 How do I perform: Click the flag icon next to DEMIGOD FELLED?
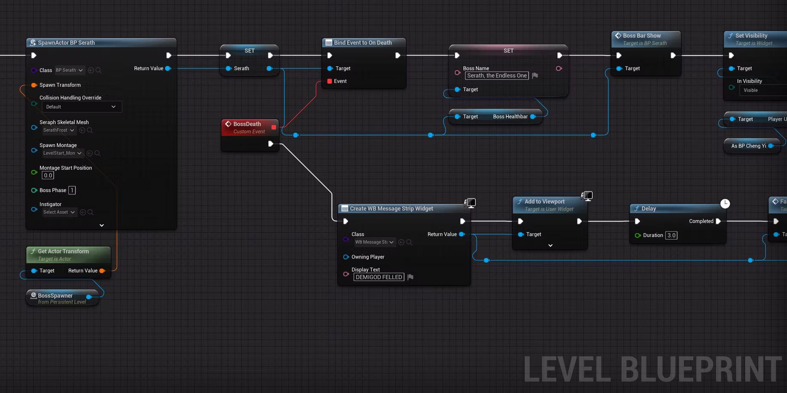coord(411,277)
